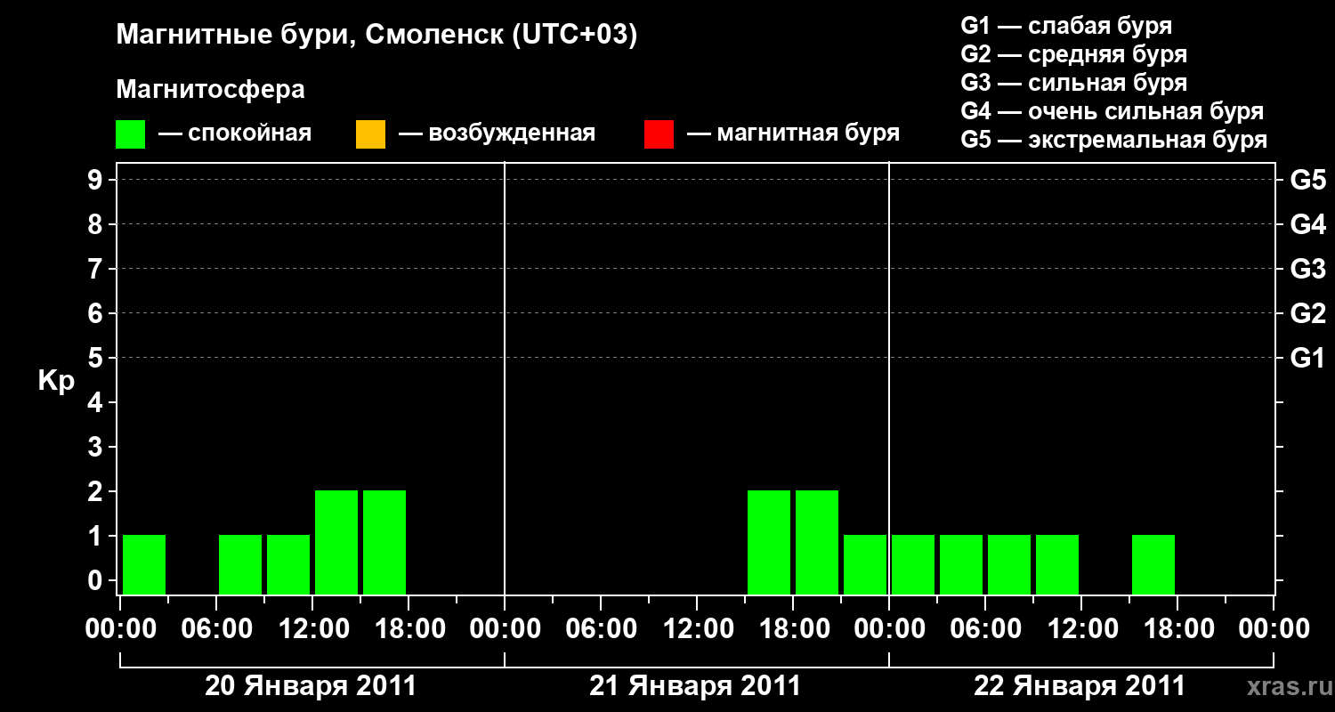Click the 20 Января Kp 2 bar for 12:00–15:00
1335x712 pixels.
coord(336,542)
